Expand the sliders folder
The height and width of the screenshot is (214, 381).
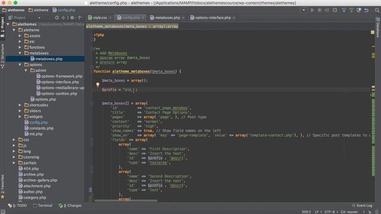click(x=20, y=111)
